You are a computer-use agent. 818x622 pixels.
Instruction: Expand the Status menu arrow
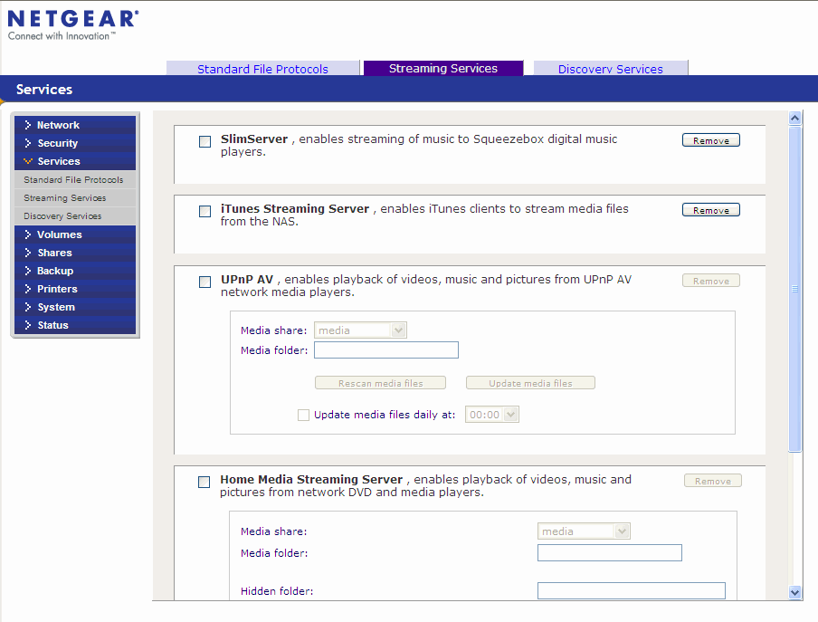[x=28, y=325]
